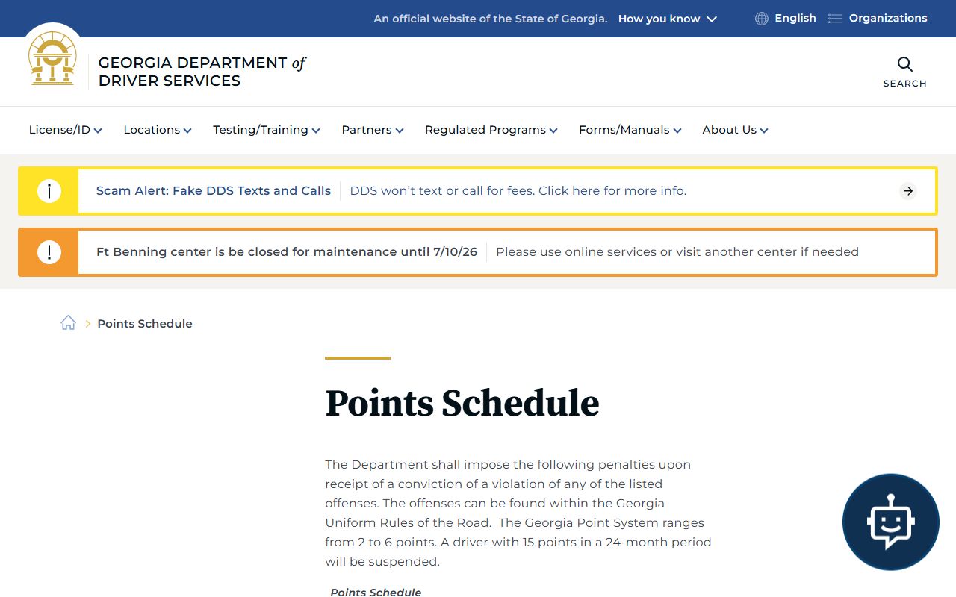The image size is (956, 597).
Task: Click the home breadcrumb icon
Action: point(68,322)
